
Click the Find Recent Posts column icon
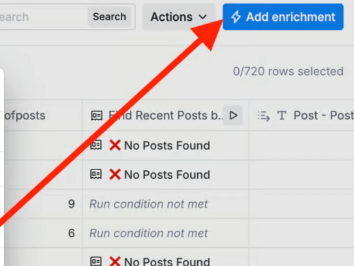(x=97, y=115)
